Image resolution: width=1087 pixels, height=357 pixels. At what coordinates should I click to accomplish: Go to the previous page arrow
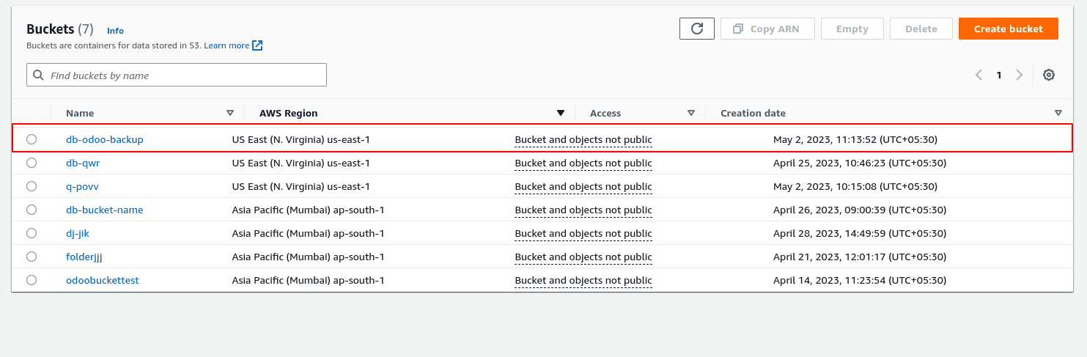click(979, 75)
